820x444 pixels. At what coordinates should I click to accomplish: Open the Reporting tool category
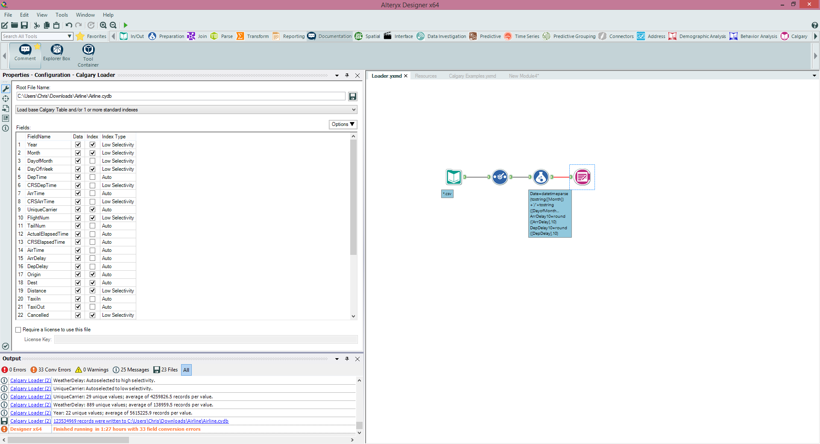tap(288, 36)
